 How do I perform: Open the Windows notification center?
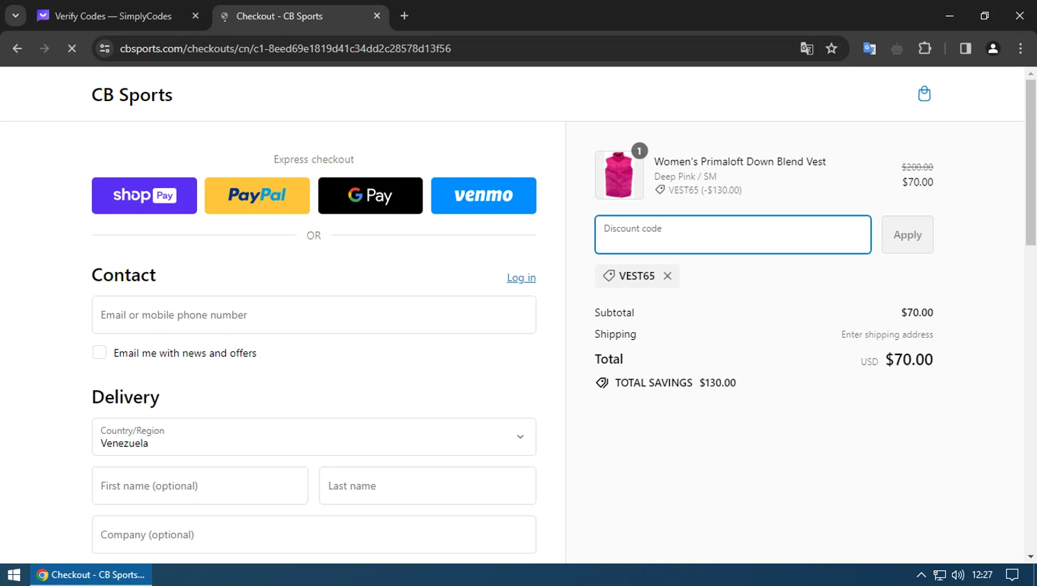tap(1012, 575)
